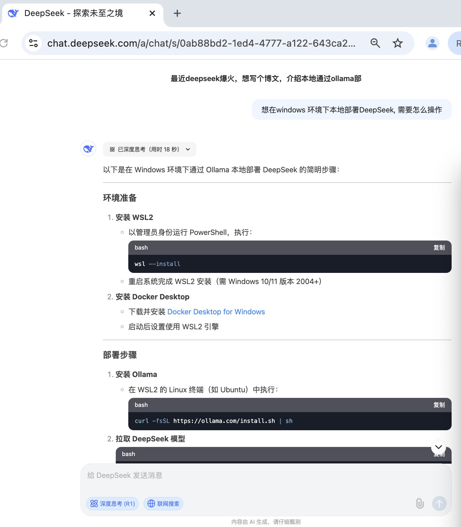This screenshot has height=527, width=461.
Task: Attach a file with paperclip icon
Action: pos(420,503)
